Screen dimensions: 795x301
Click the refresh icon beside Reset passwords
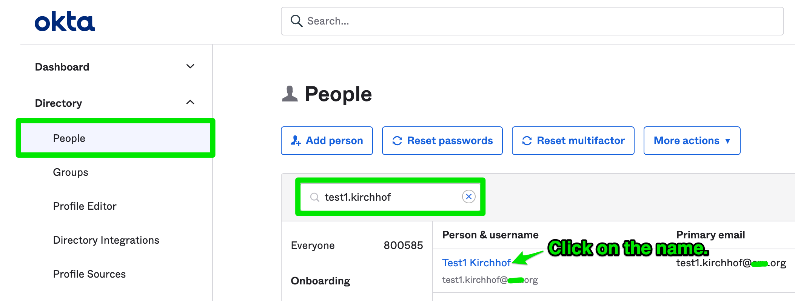pyautogui.click(x=397, y=141)
